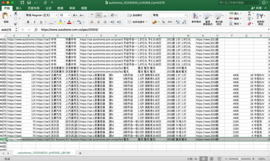
Task: Open customize quick access toolbar dropdown
Action: (52, 3)
